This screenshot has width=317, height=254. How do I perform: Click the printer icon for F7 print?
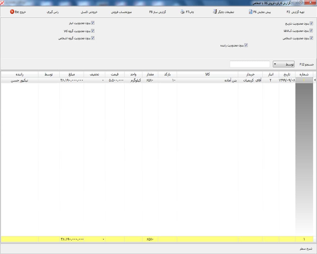pos(183,12)
